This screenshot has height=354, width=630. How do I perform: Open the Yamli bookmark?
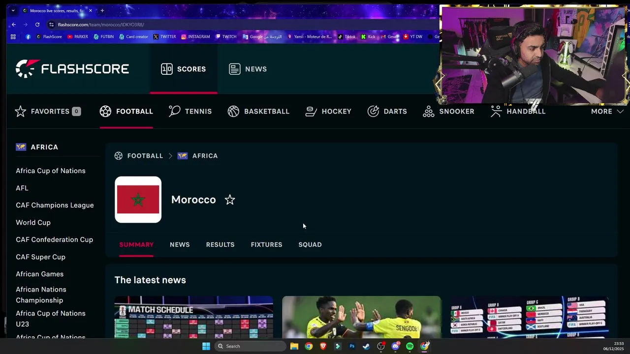coord(310,36)
